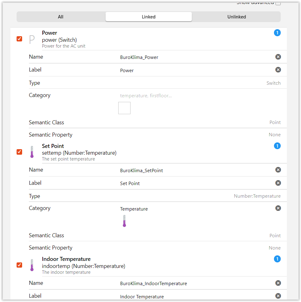Uncheck the Power channel checkbox

19,39
